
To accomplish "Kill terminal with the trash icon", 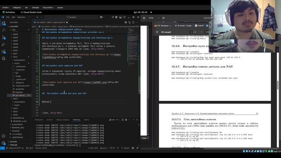I will tap(126, 120).
